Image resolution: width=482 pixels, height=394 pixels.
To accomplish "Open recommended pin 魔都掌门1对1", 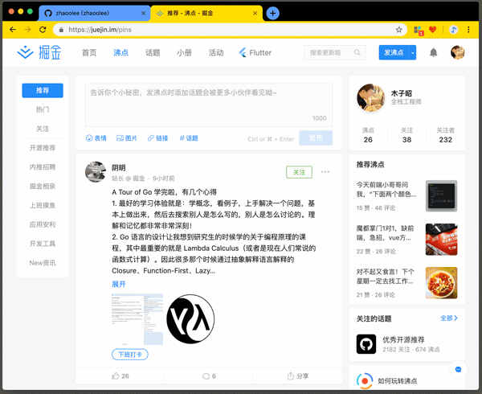I will coord(406,240).
